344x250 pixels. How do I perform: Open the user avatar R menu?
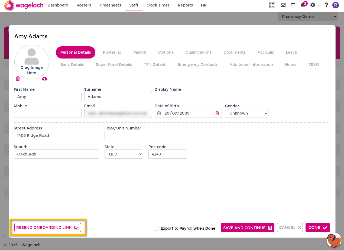(x=336, y=5)
